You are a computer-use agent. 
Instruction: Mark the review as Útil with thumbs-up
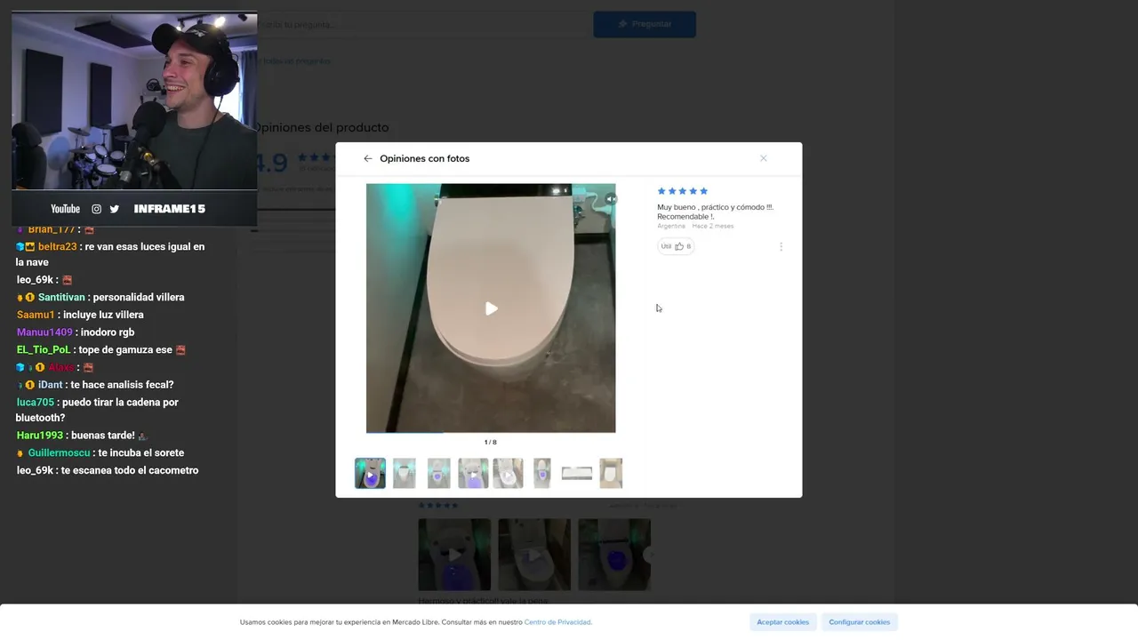click(676, 246)
